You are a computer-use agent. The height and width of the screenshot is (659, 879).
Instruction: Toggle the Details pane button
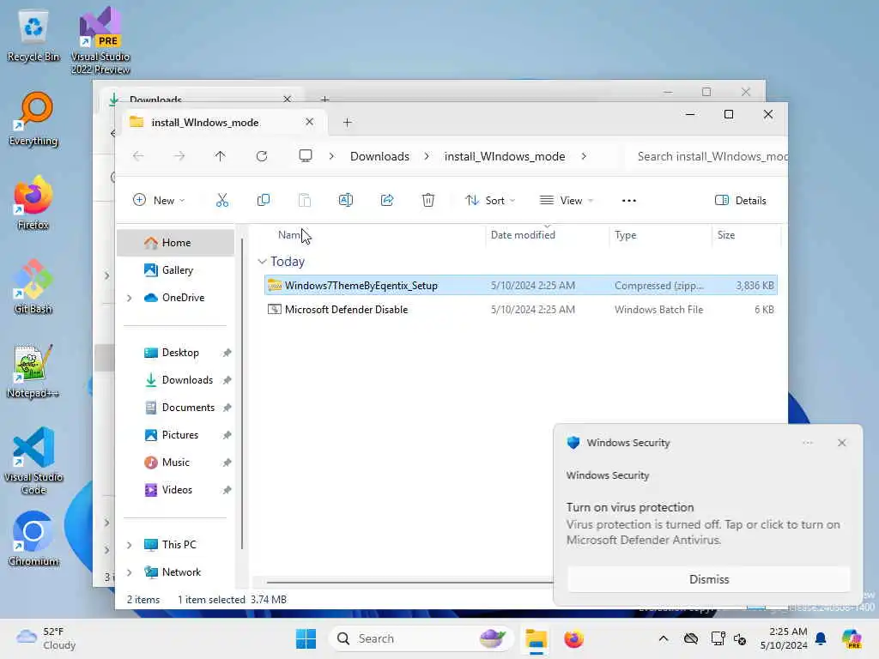(x=740, y=200)
